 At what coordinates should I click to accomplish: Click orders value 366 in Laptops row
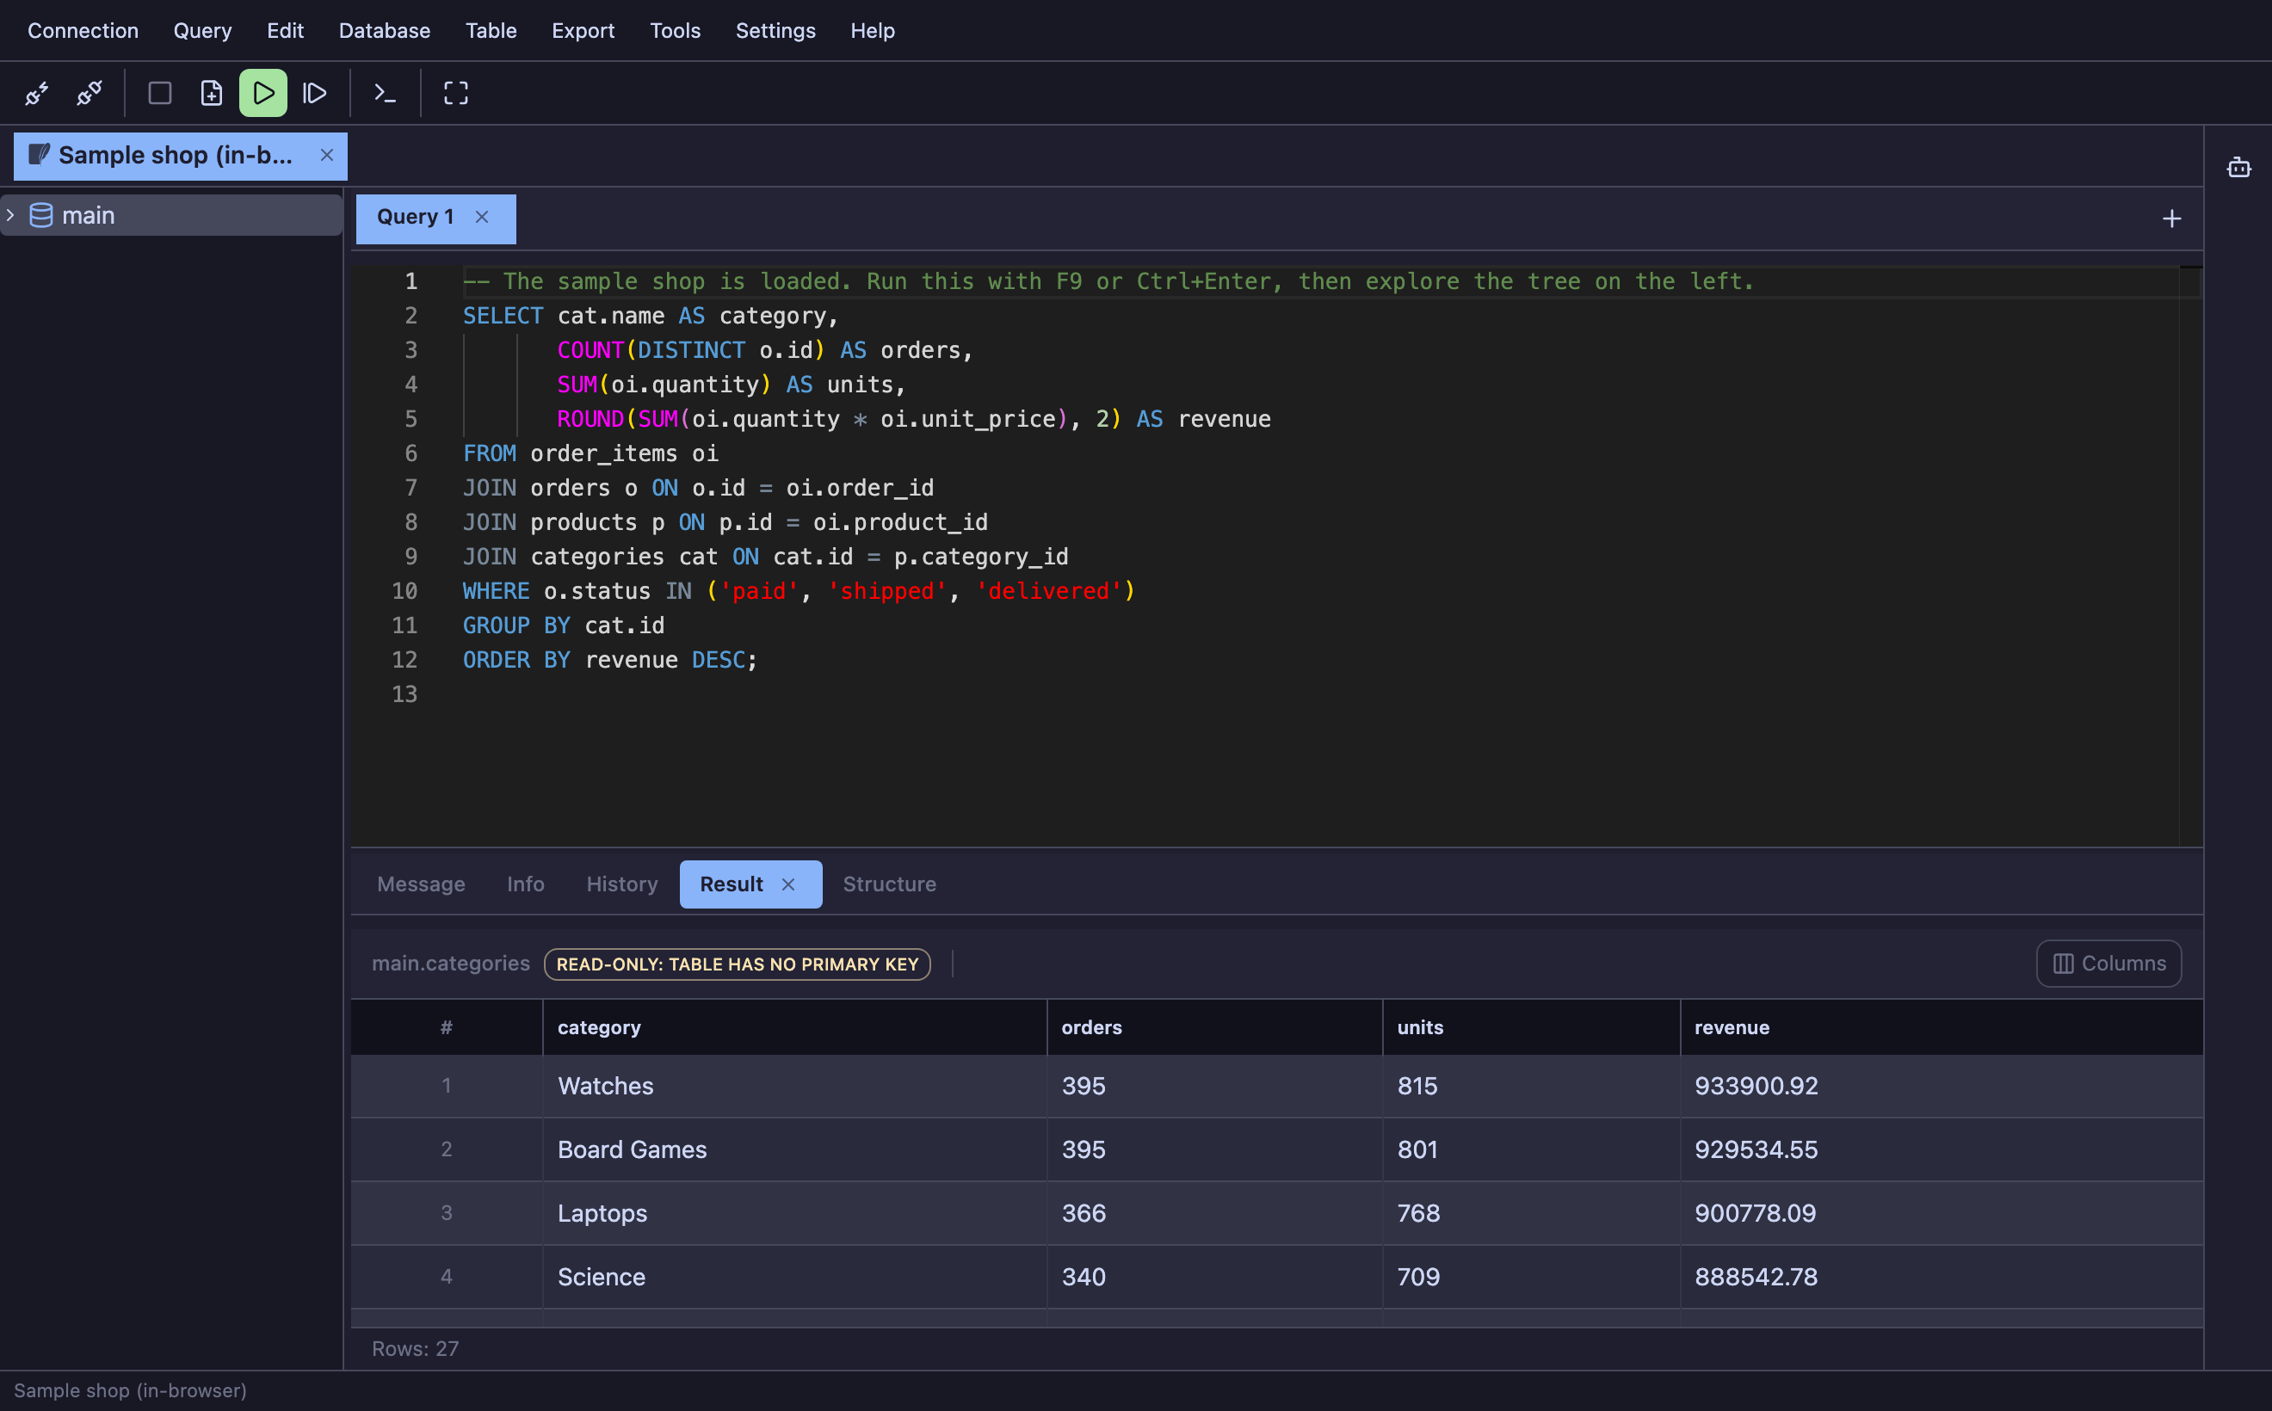point(1084,1213)
